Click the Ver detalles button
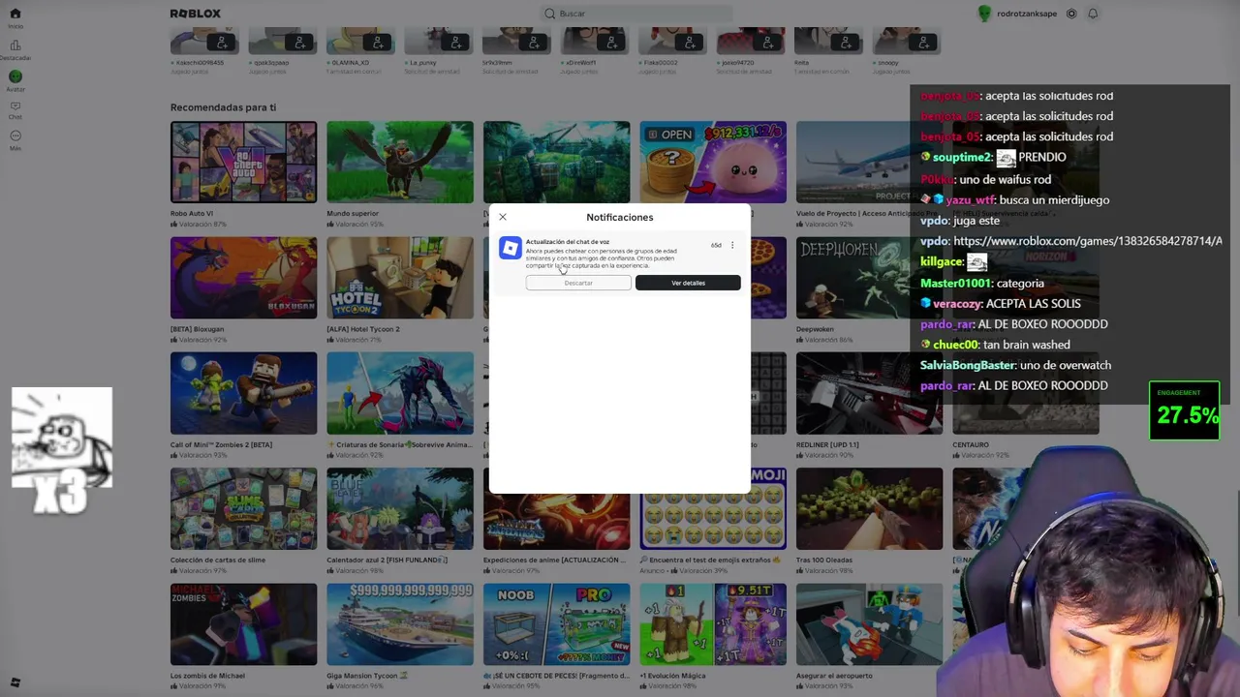The width and height of the screenshot is (1240, 697). click(688, 283)
